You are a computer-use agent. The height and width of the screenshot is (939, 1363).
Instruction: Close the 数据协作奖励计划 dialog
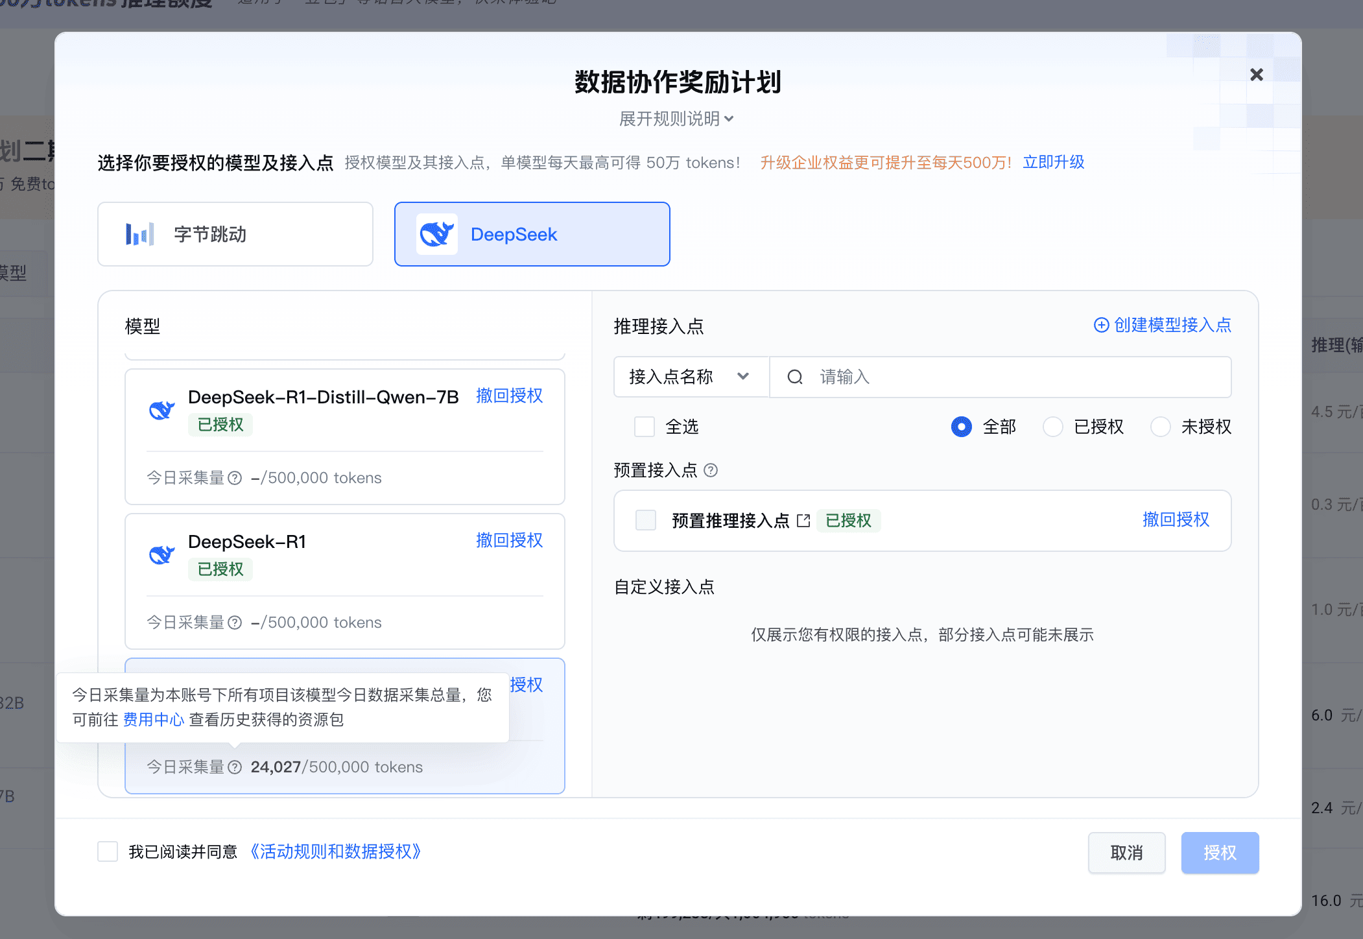coord(1256,75)
